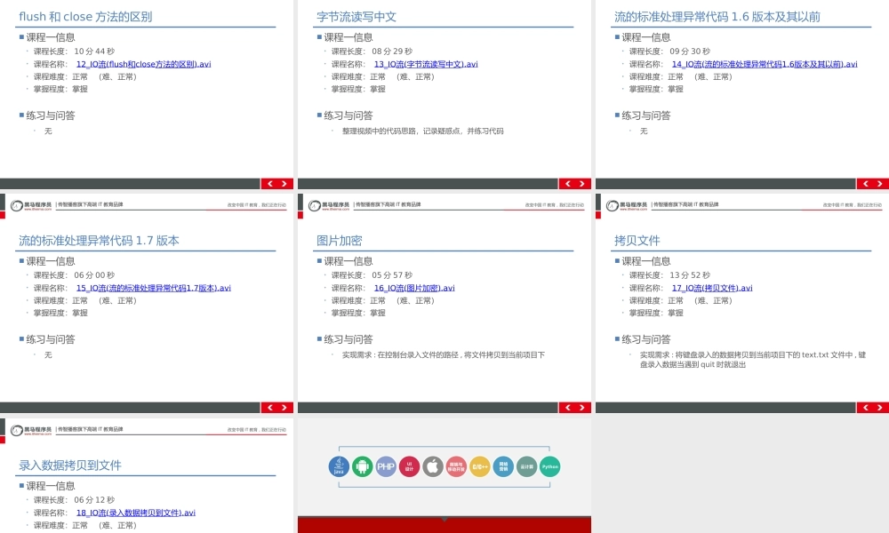Click the Python icon at the row's end
This screenshot has height=533, width=889.
(549, 465)
